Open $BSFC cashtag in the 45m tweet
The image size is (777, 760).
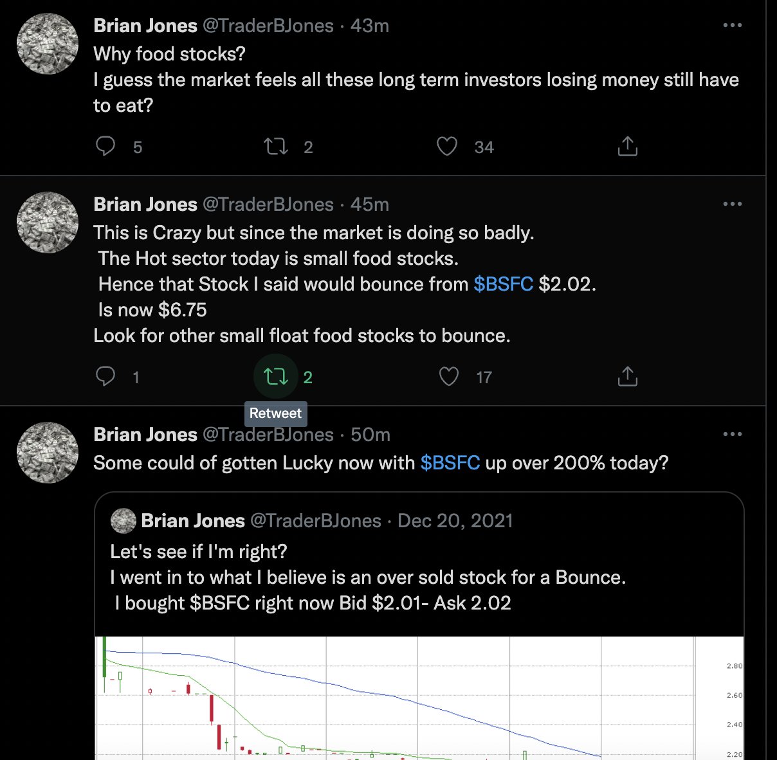click(504, 284)
